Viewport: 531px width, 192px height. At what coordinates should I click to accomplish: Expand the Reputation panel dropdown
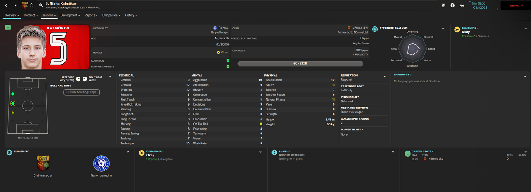(385, 76)
